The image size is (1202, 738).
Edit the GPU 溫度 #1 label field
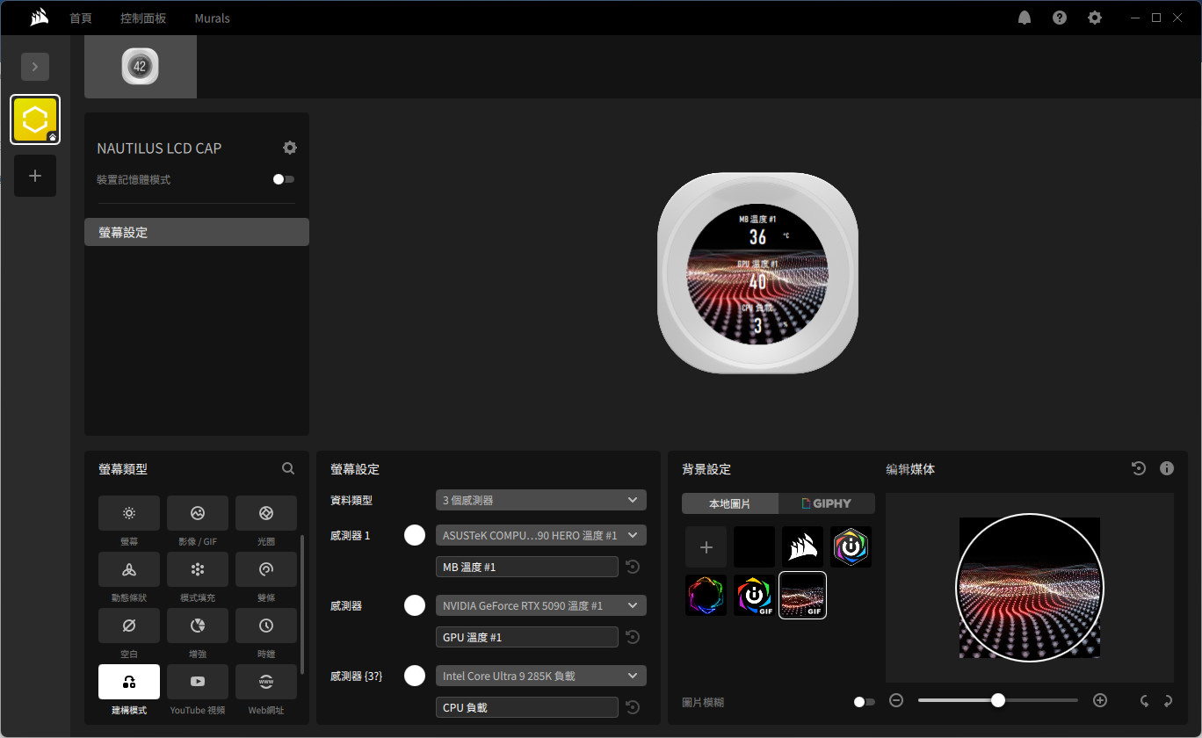point(527,637)
